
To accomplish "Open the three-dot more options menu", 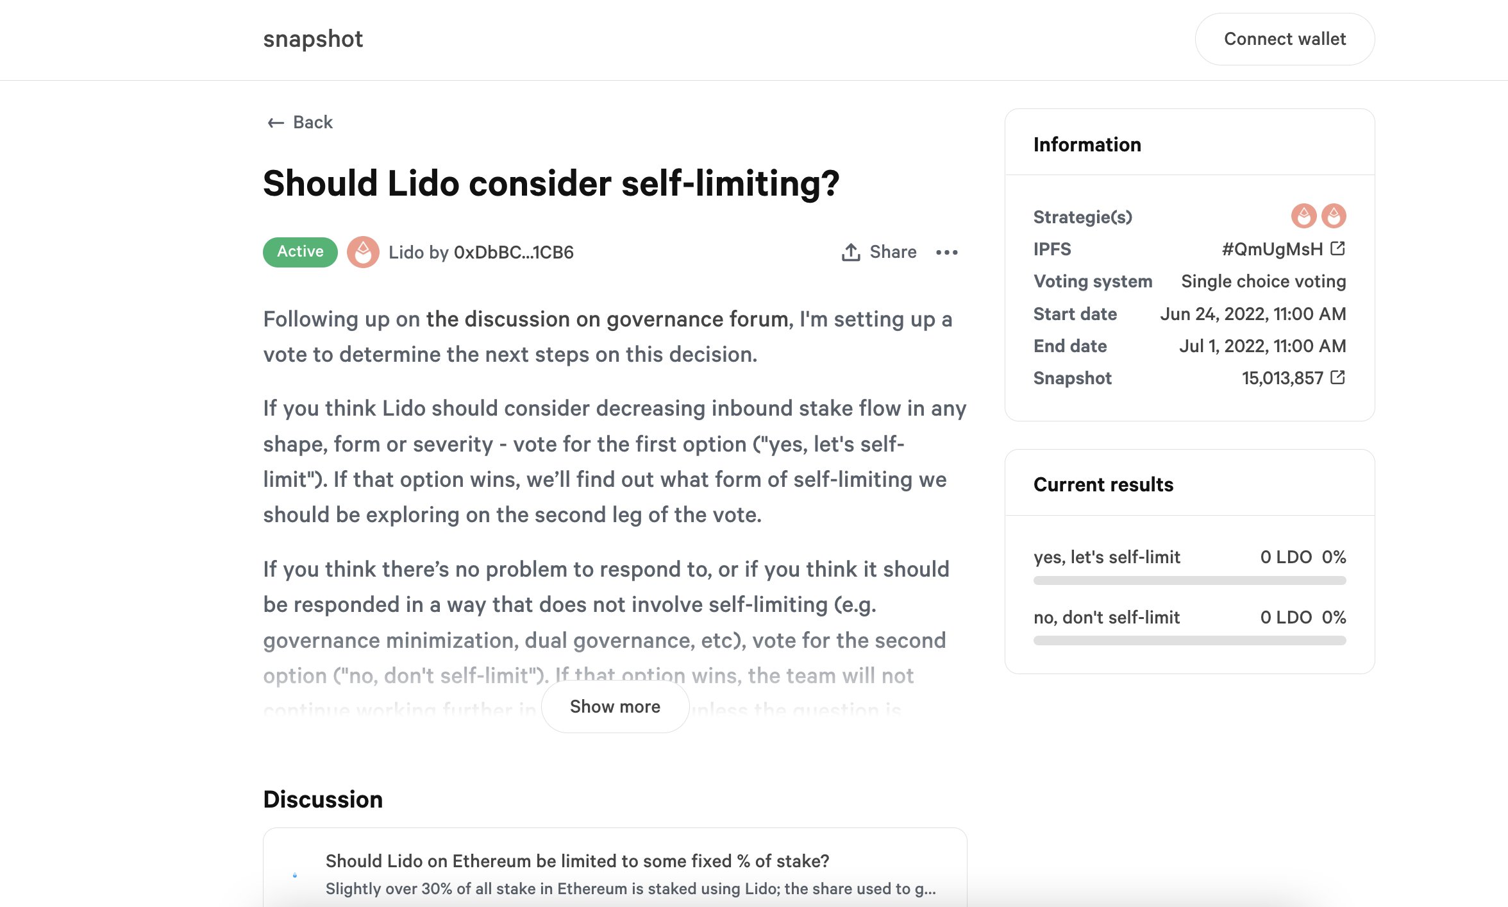I will [947, 252].
